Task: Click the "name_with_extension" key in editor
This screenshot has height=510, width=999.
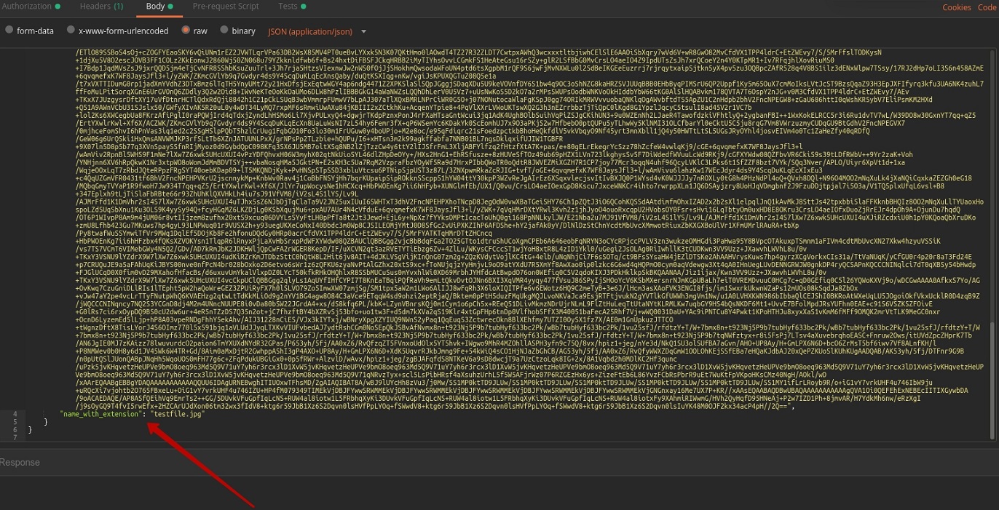Action: [100, 414]
